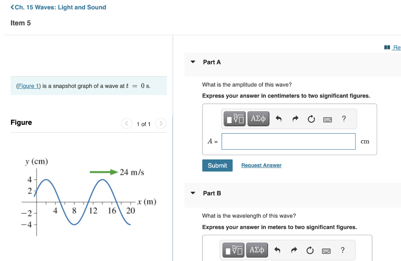
Task: Submit the Part A answer
Action: [217, 165]
